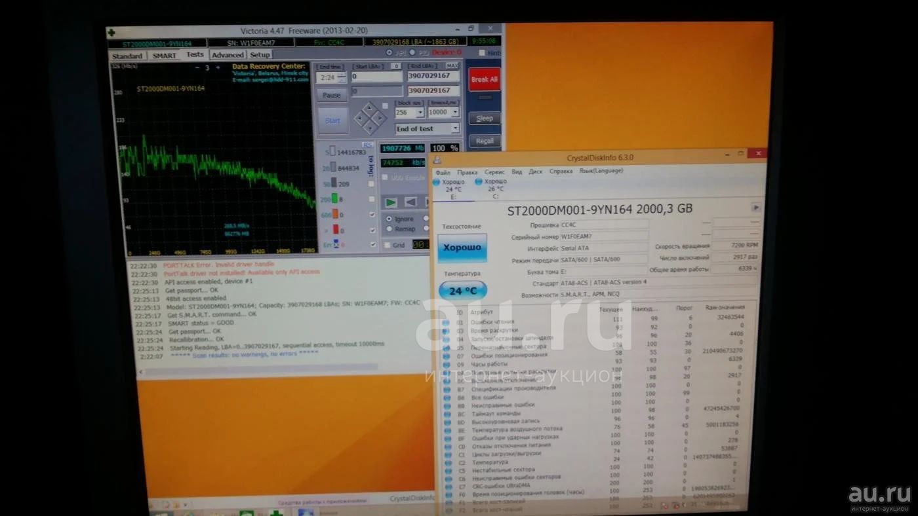Open the Сервис menu
The width and height of the screenshot is (918, 516).
pos(494,172)
